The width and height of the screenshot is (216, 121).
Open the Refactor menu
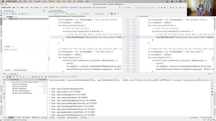click(52, 1)
